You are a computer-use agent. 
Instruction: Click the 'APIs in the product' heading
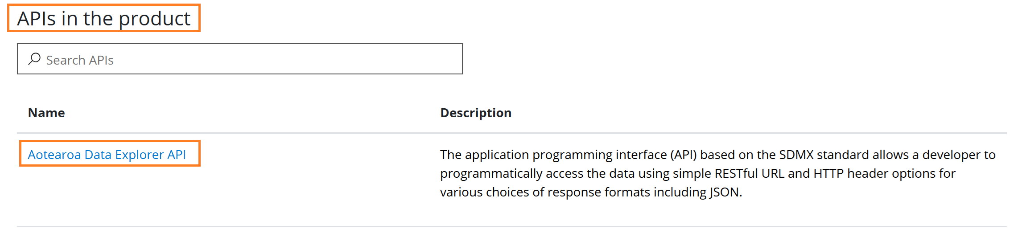103,19
